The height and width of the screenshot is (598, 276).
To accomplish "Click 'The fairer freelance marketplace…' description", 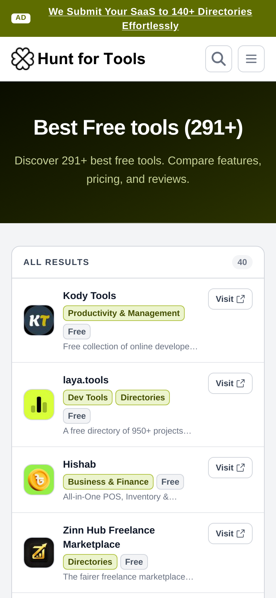I will pos(128,577).
